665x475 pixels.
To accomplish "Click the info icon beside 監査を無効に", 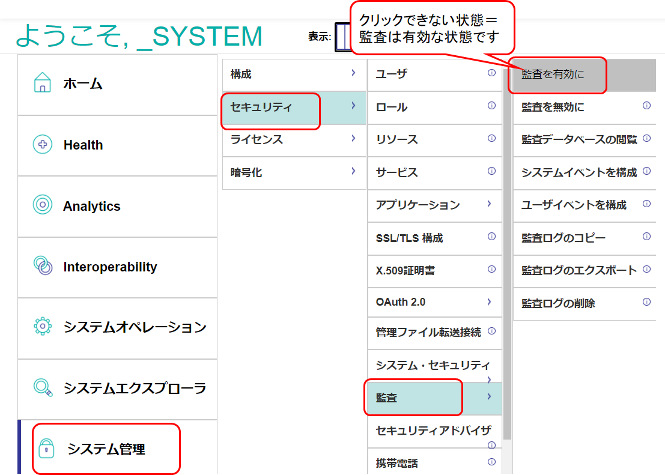I will tap(646, 106).
